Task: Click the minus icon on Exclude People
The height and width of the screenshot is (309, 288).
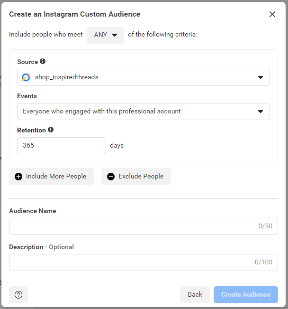Action: click(x=111, y=177)
